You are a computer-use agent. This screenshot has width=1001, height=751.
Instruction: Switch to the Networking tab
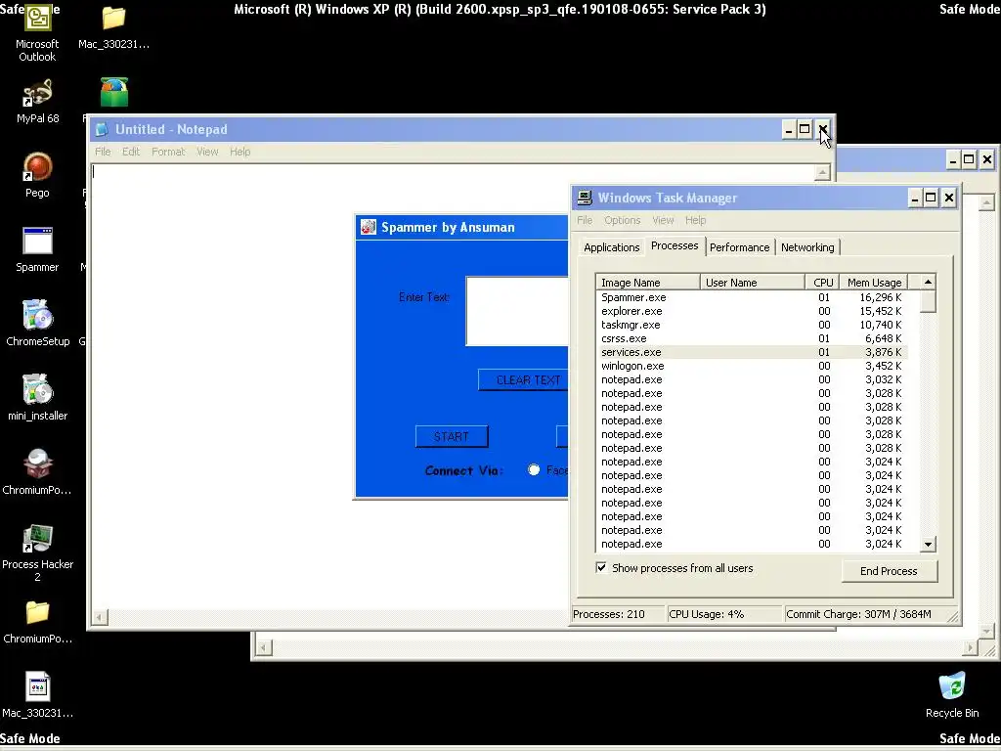(806, 247)
